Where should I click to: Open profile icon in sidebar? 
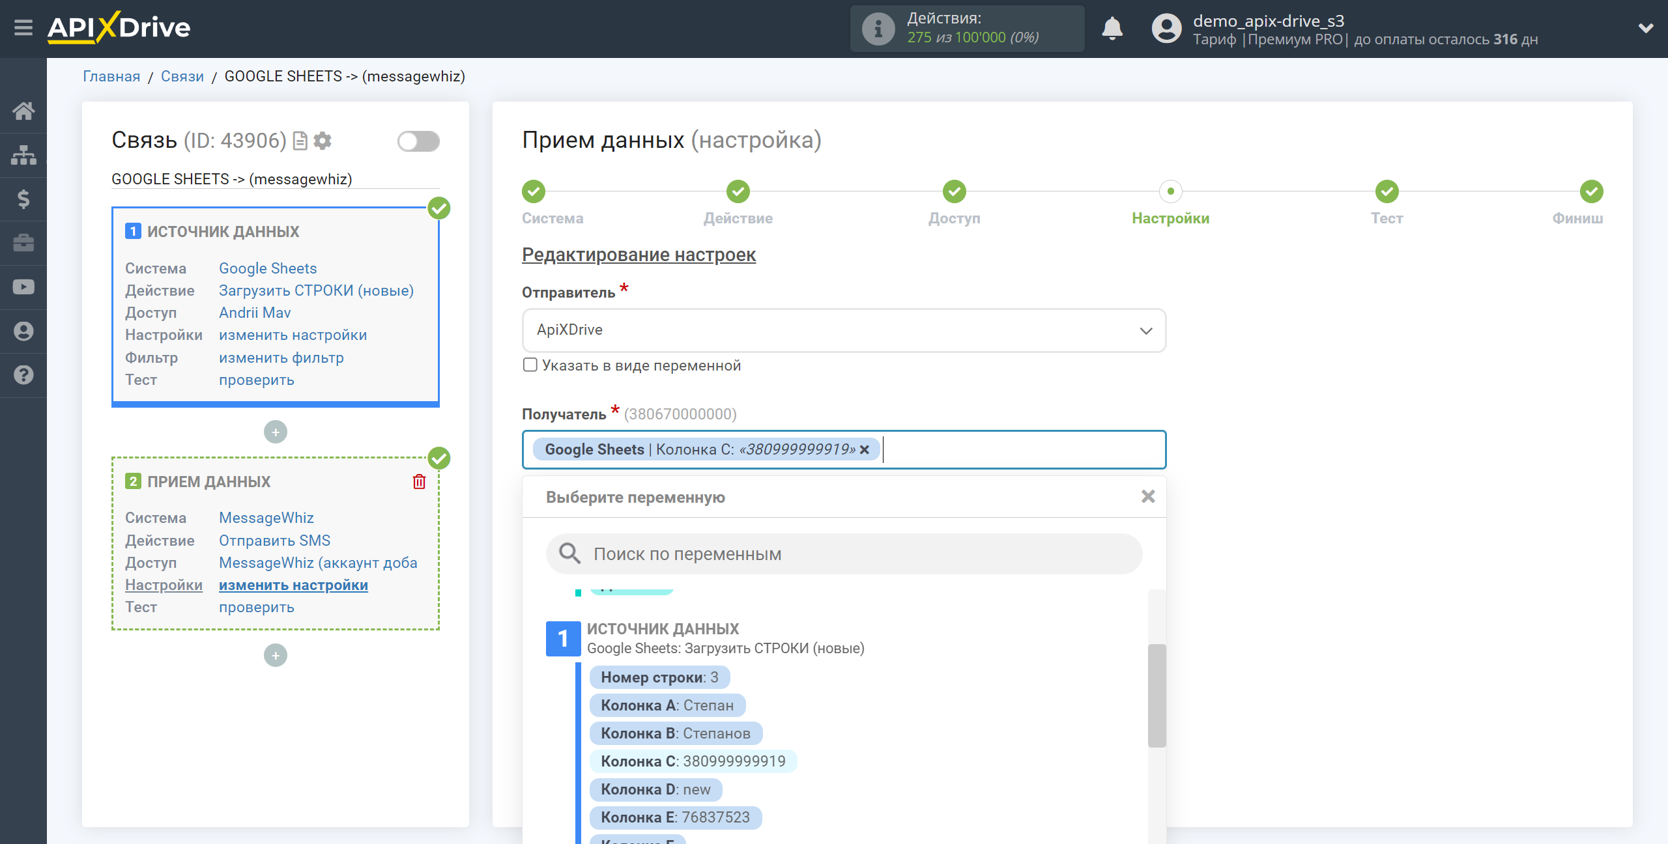(23, 331)
